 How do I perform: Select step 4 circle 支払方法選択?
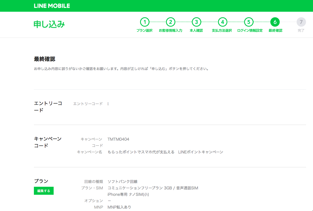click(223, 22)
